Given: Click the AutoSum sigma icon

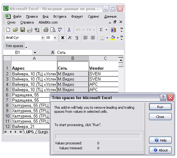Looking at the screenshot, I should click(x=101, y=30).
